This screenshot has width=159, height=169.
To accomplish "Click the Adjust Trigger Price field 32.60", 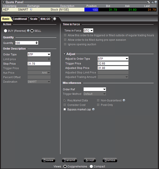I will tap(113, 63).
